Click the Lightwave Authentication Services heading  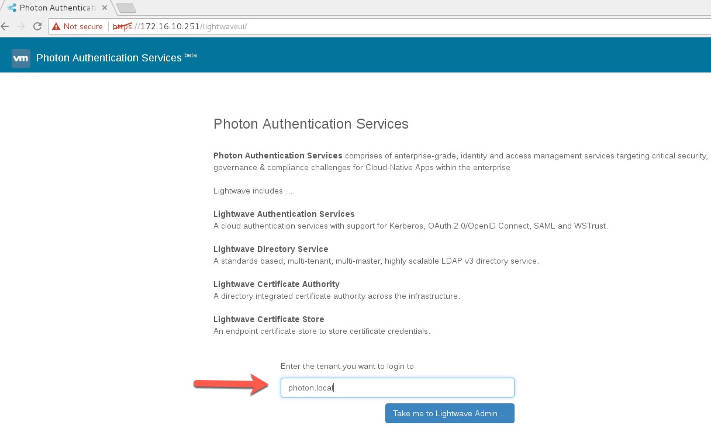(284, 214)
